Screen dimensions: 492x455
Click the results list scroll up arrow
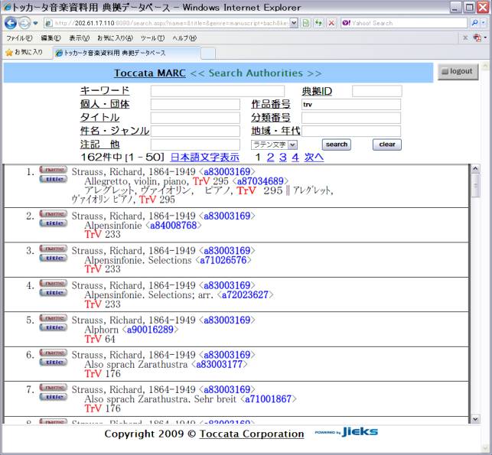coord(475,169)
